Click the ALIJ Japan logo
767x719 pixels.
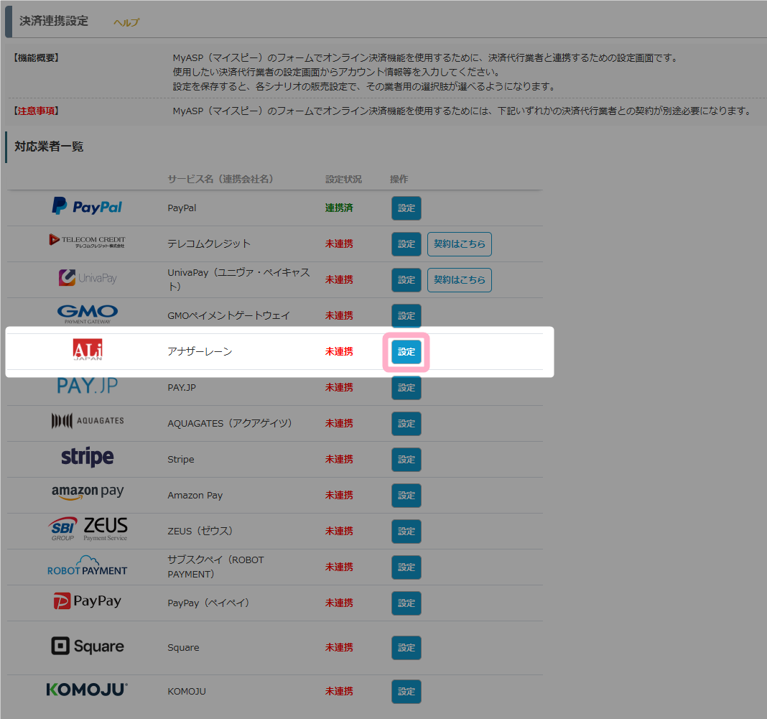coord(88,351)
